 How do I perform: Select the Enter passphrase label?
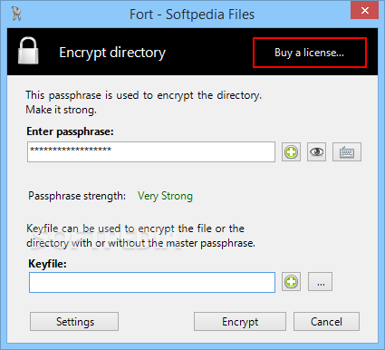[70, 131]
